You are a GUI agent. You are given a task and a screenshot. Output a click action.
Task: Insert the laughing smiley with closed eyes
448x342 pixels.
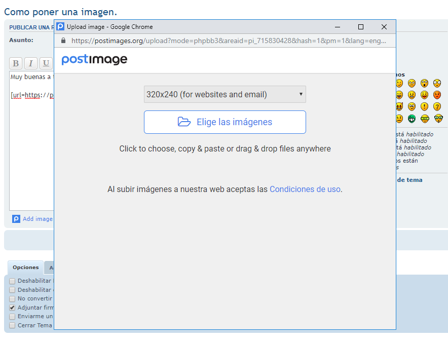(399, 95)
